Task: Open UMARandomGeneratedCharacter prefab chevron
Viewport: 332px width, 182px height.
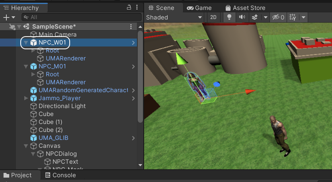Action: [133, 91]
